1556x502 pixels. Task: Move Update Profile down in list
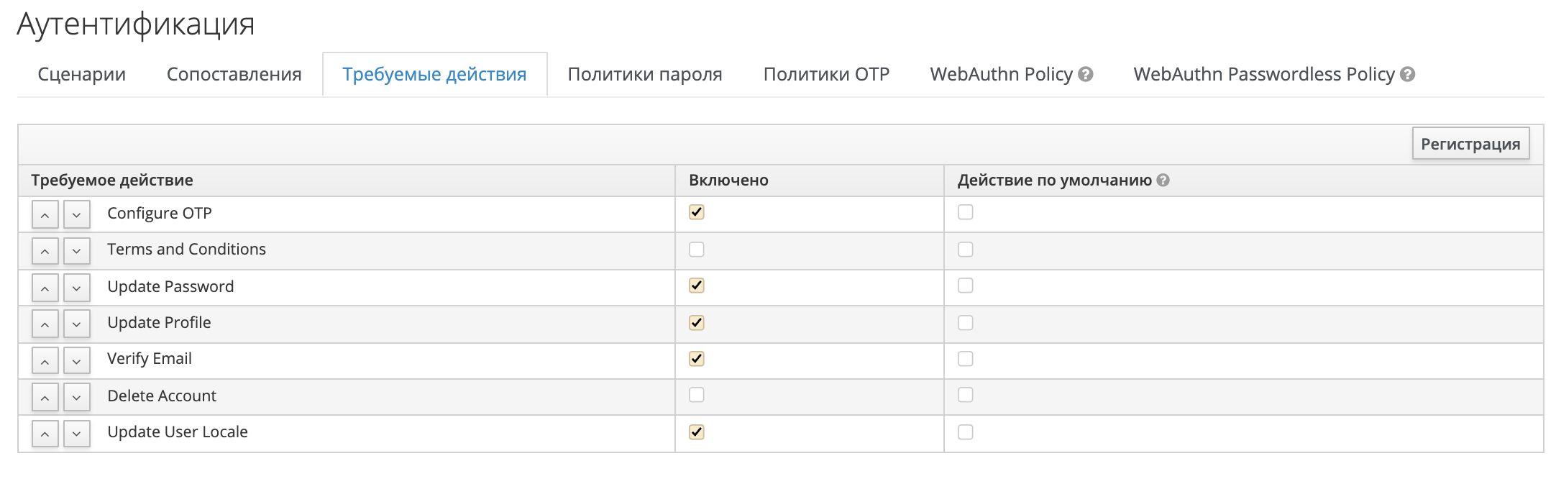76,324
